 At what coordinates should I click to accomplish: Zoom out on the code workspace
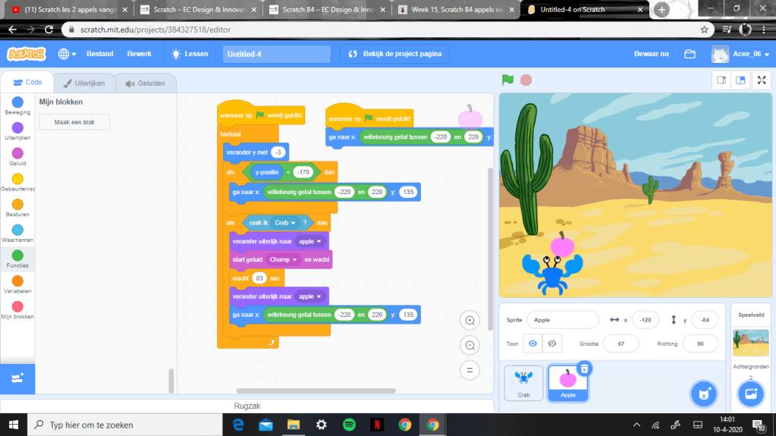click(x=470, y=346)
